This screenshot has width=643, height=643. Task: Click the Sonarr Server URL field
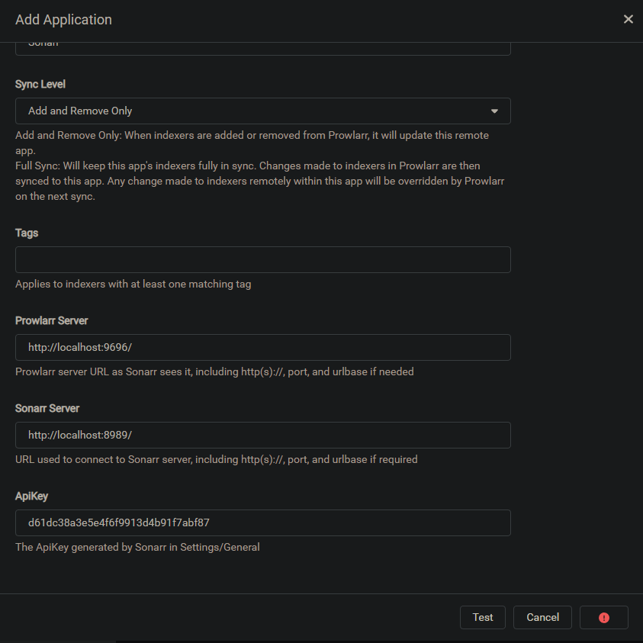(263, 435)
